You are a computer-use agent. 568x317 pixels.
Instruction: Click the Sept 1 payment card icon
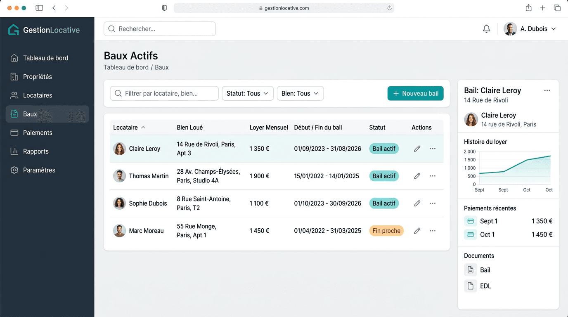tap(470, 221)
